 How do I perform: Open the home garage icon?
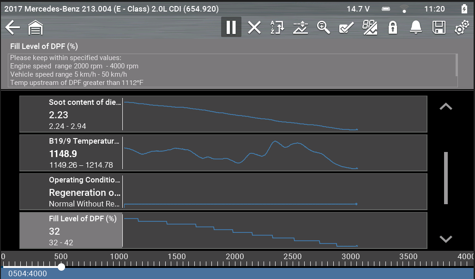pyautogui.click(x=36, y=29)
